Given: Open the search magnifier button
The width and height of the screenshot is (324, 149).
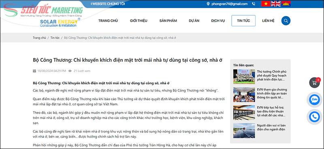Looking at the screenshot, I should pyautogui.click(x=286, y=21).
